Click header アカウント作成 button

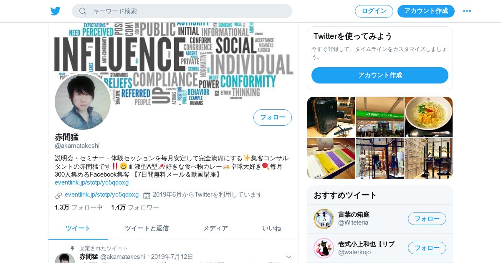426,11
